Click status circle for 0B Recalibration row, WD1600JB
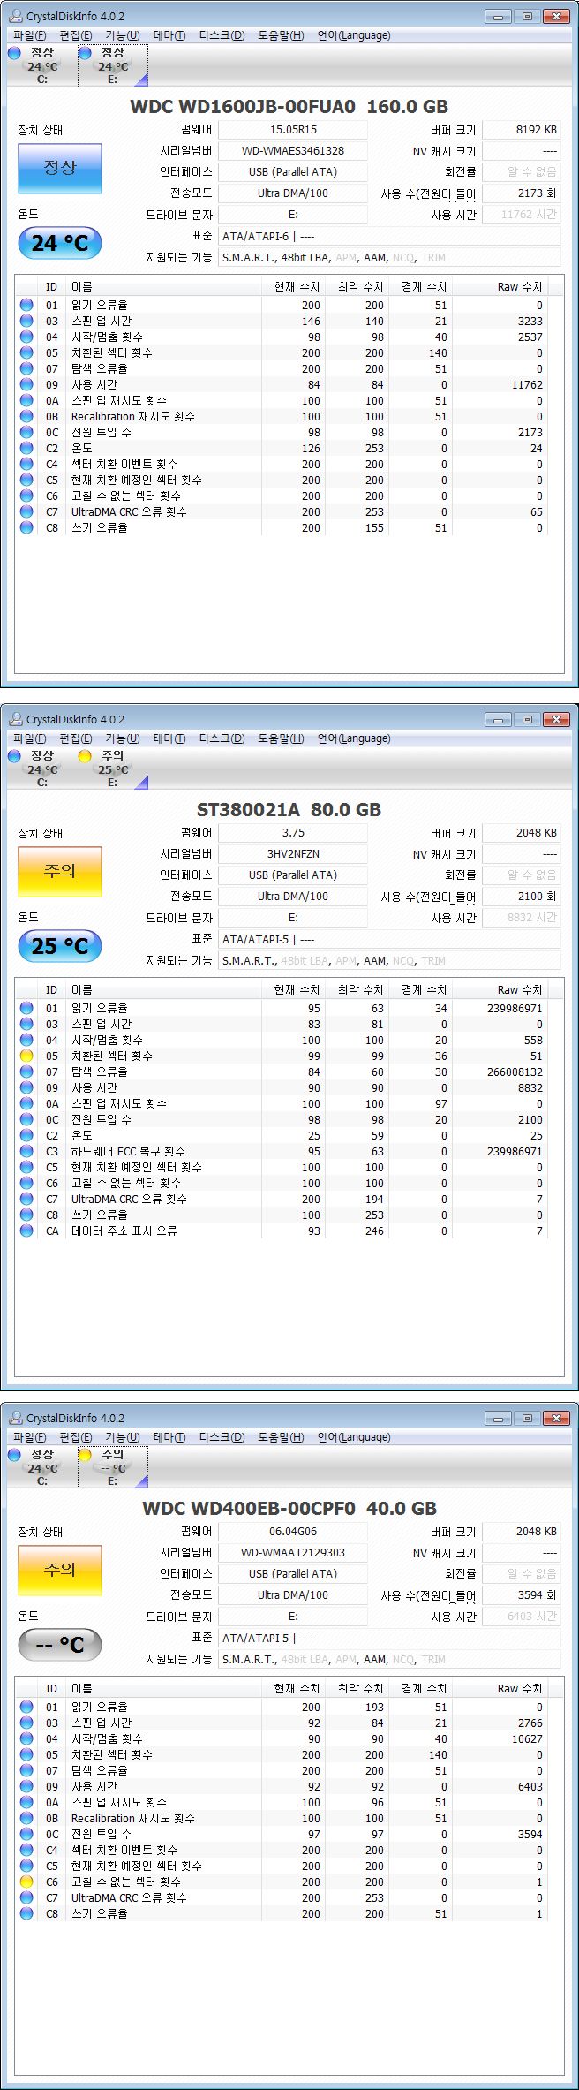Image resolution: width=579 pixels, height=2090 pixels. (26, 416)
